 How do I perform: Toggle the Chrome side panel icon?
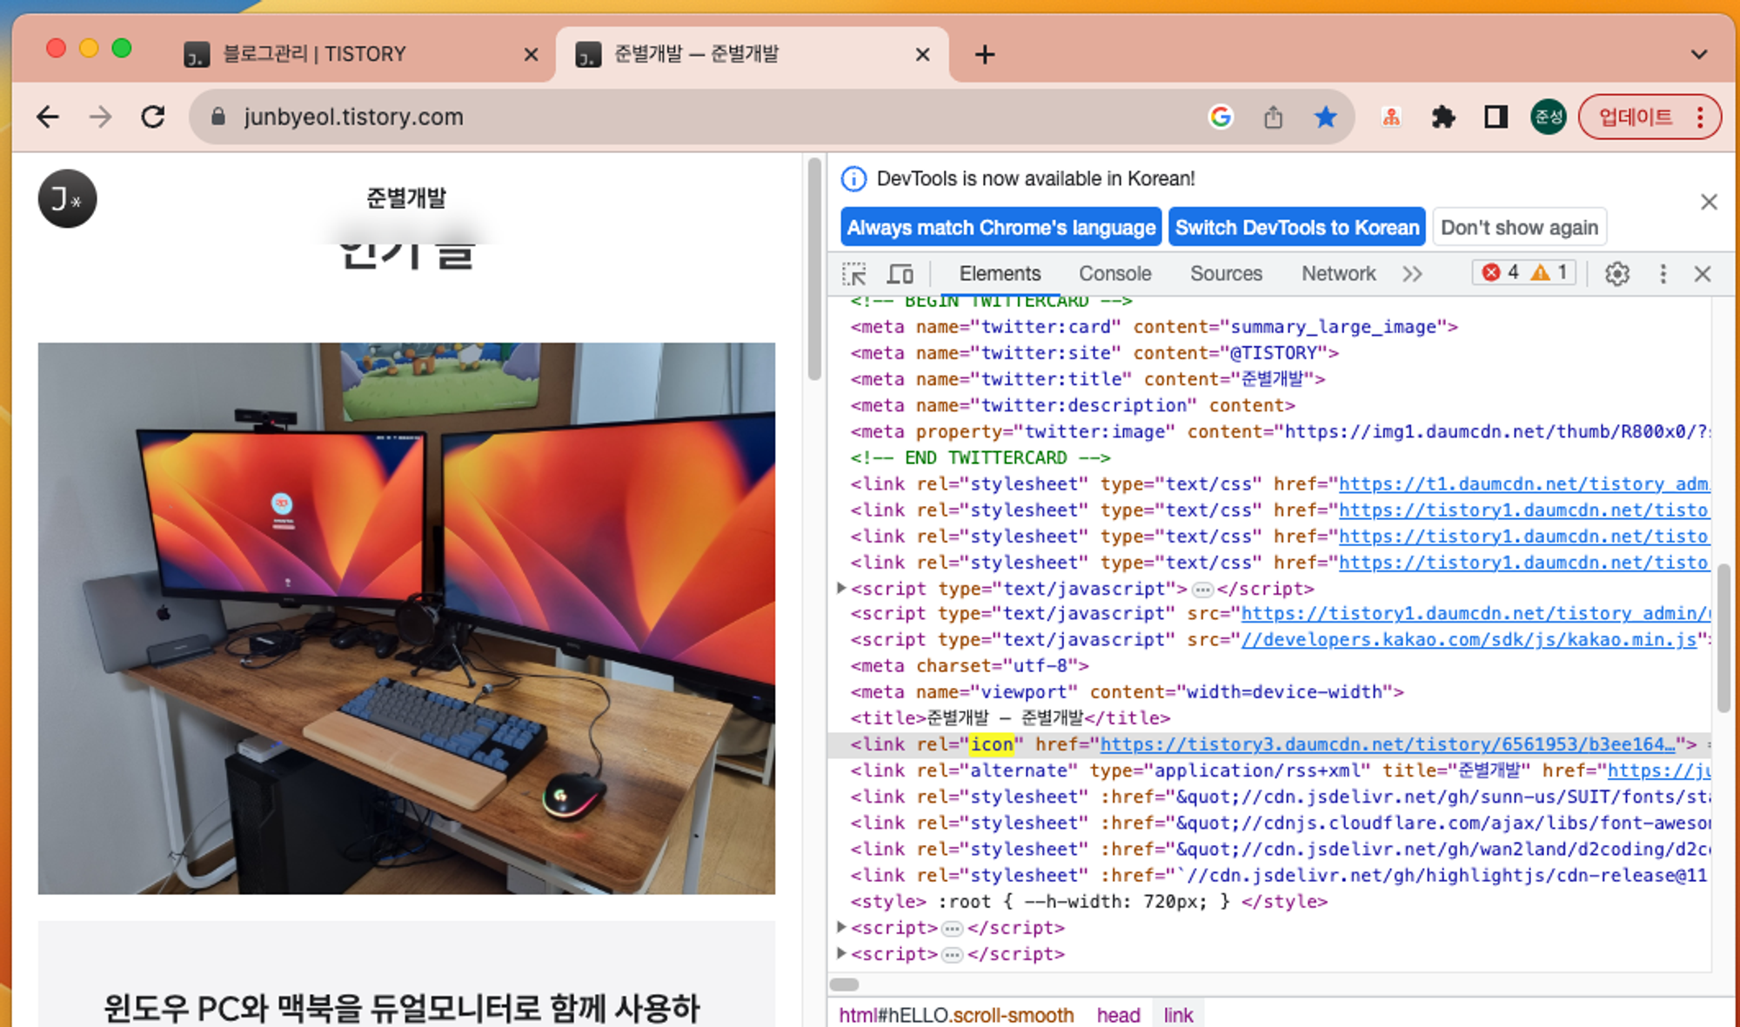pyautogui.click(x=1496, y=117)
